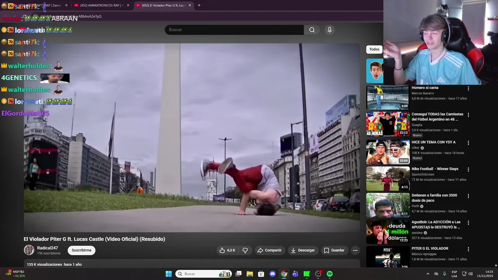This screenshot has width=498, height=280.
Task: Open Nike Football Winner Stays thumbnail
Action: pos(388,179)
